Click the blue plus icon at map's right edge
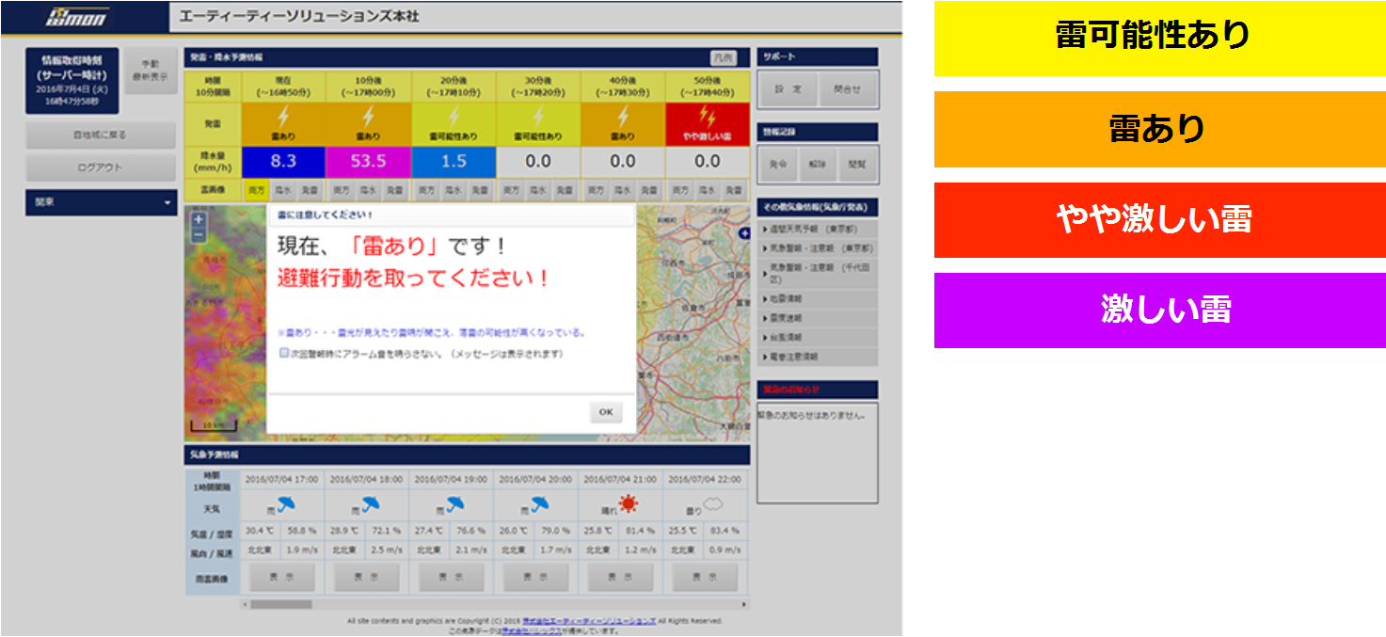Viewport: 1386px width, 637px height. point(744,233)
